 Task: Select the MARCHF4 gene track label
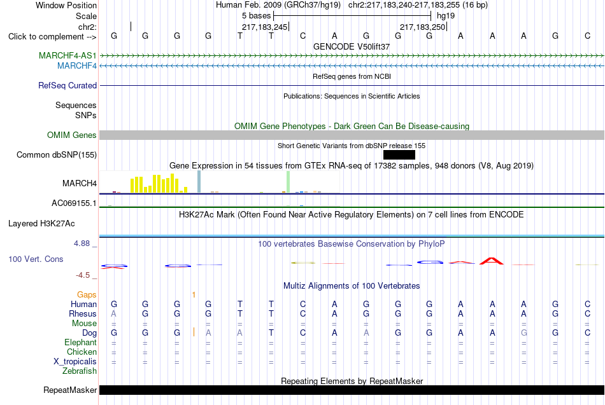77,66
